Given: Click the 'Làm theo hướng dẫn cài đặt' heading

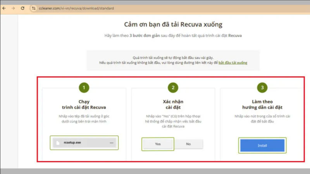Looking at the screenshot, I should click(262, 104).
